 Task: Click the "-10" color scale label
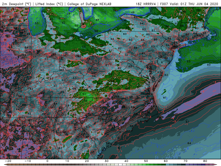tap(28, 161)
